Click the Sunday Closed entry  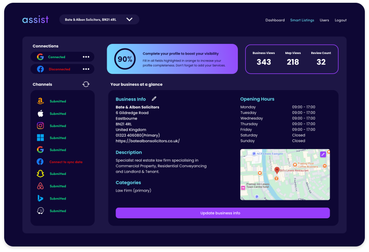(x=299, y=141)
